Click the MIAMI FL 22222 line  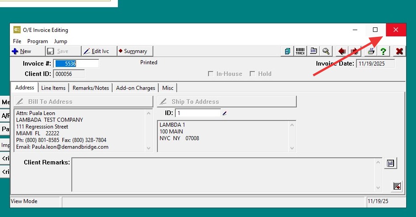pyautogui.click(x=38, y=133)
